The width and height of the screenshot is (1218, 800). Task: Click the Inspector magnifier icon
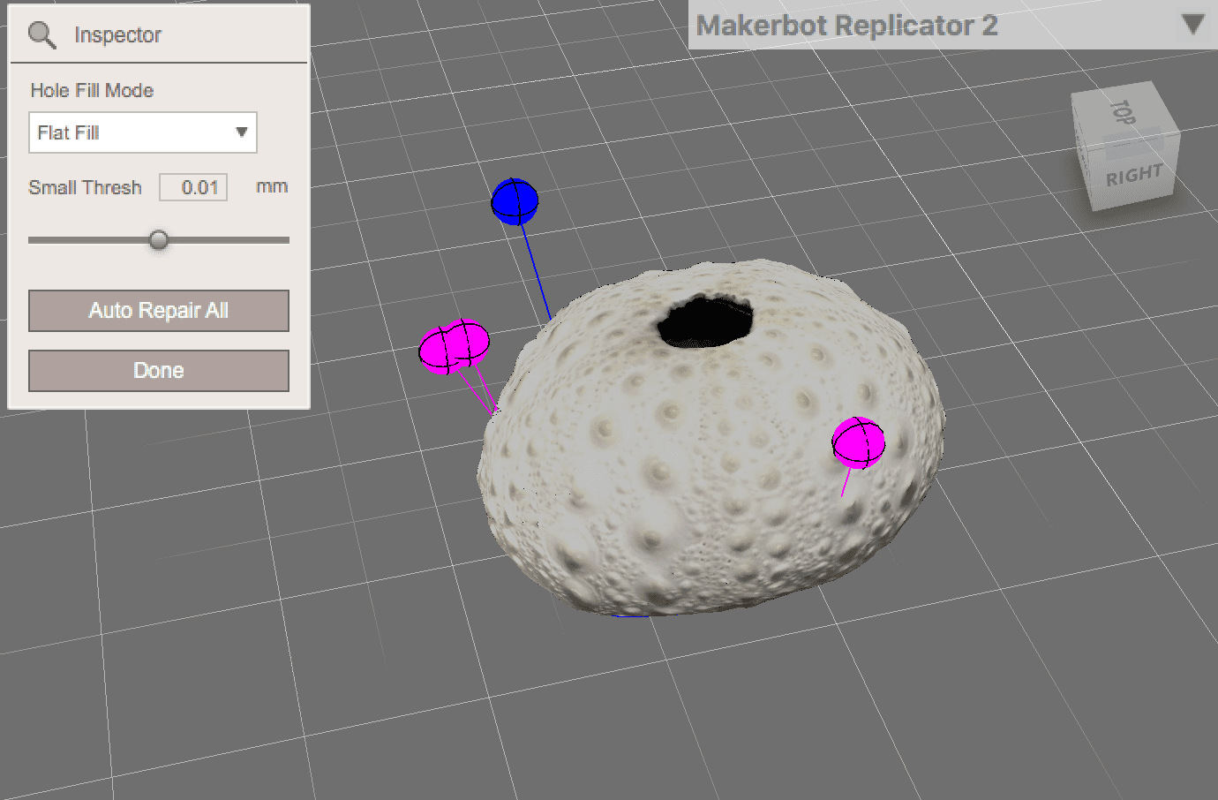point(41,35)
